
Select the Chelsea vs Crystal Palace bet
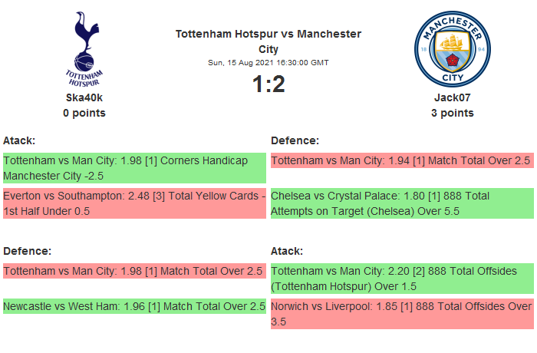[401, 203]
